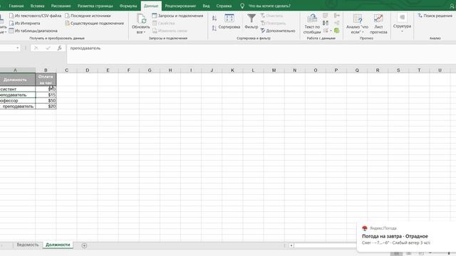Select the 'Ведомость' sheet tab
This screenshot has width=456, height=256.
pyautogui.click(x=27, y=245)
